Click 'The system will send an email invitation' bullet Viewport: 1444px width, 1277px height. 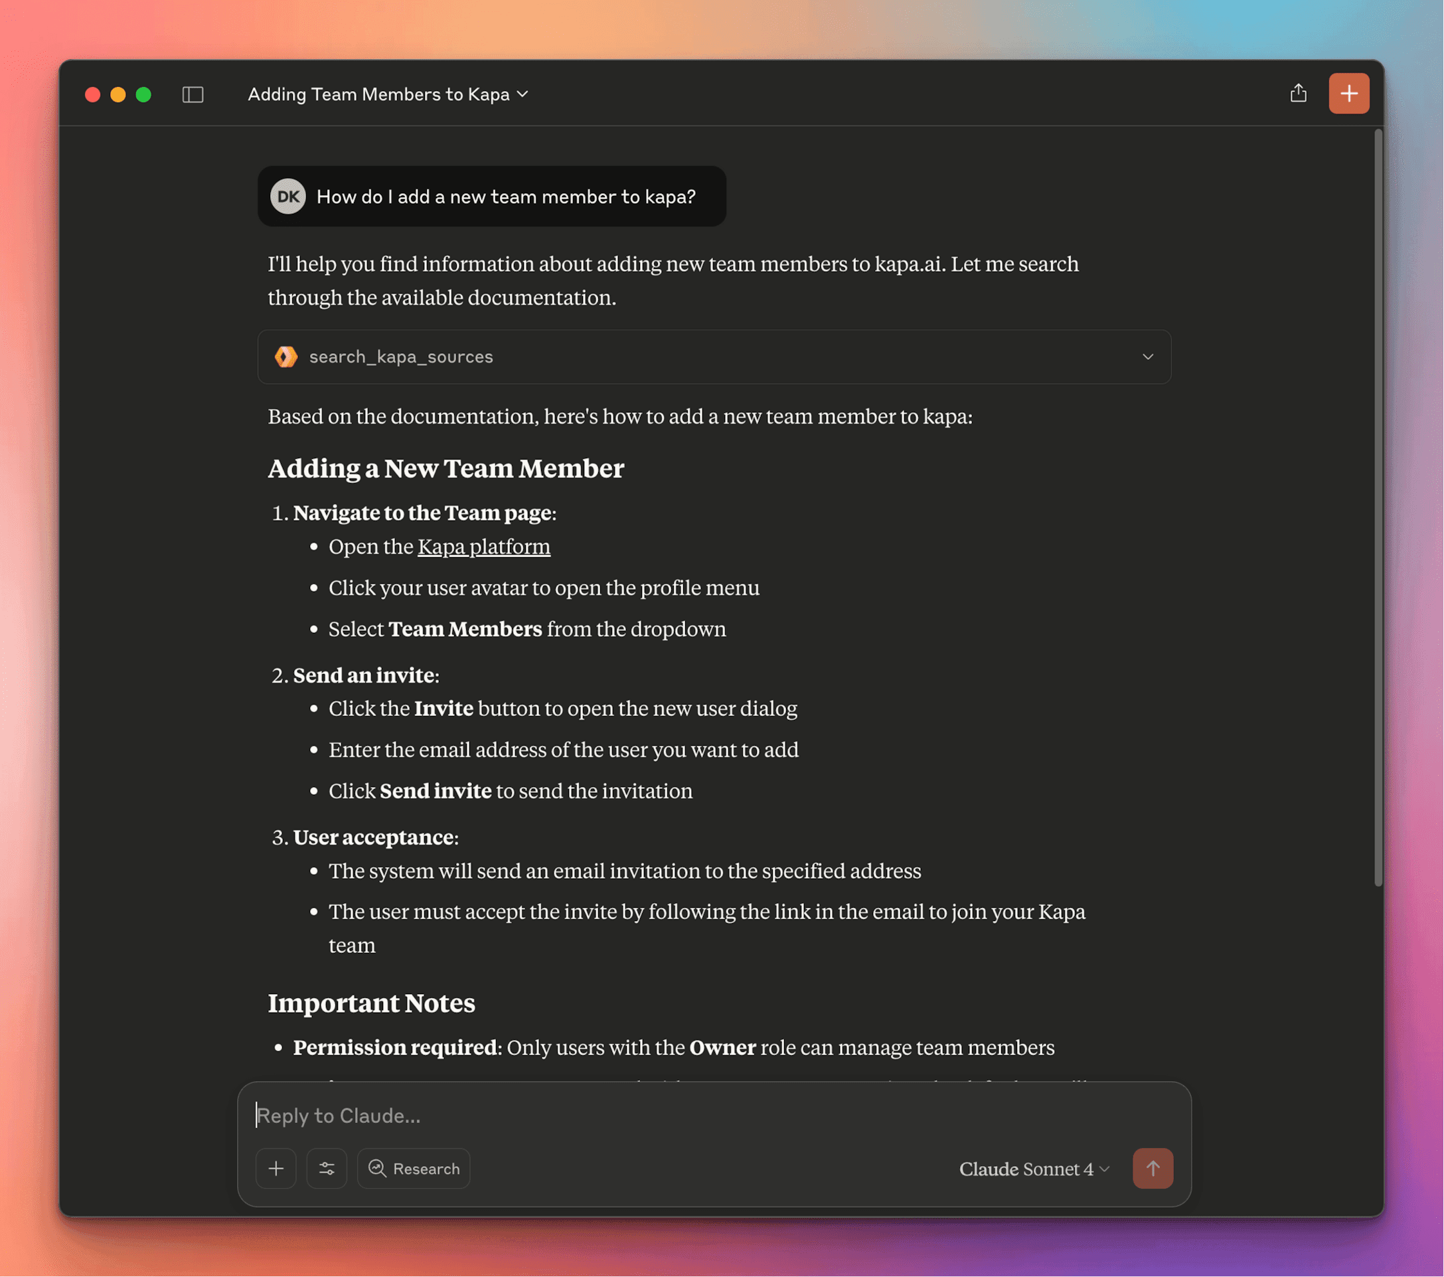point(625,871)
